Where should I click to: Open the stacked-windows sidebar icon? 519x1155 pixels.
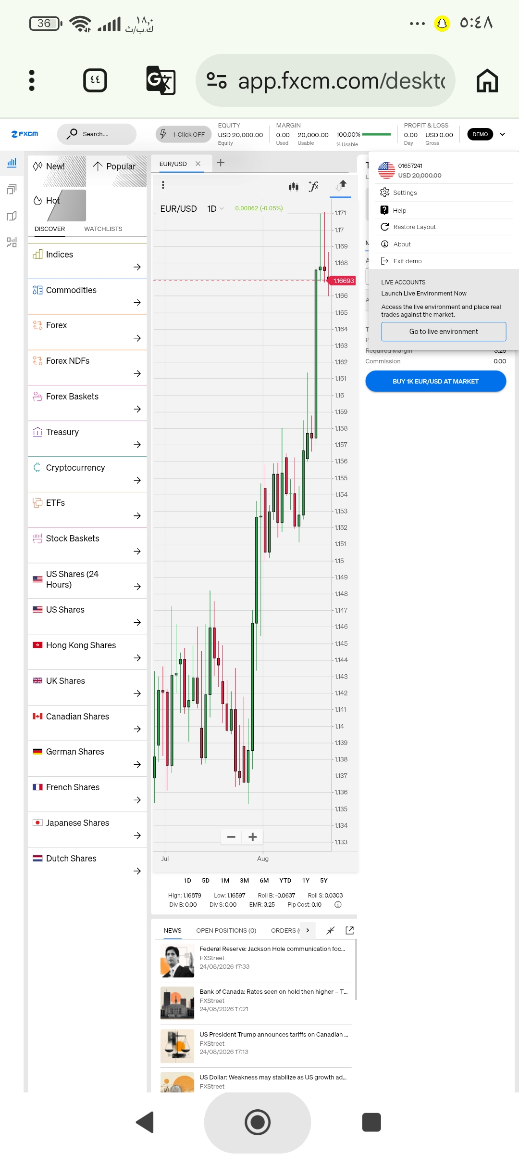(12, 189)
